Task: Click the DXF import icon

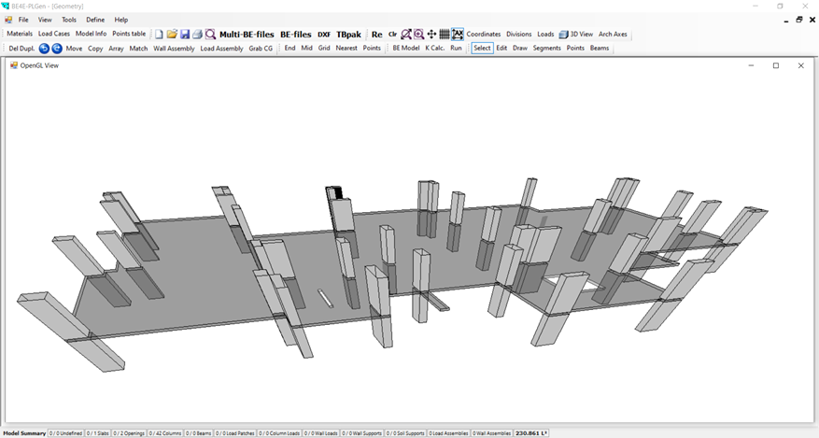Action: tap(324, 35)
